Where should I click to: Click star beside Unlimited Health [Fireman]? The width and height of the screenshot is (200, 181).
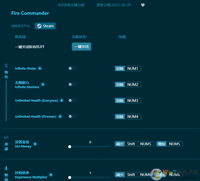tap(60, 116)
